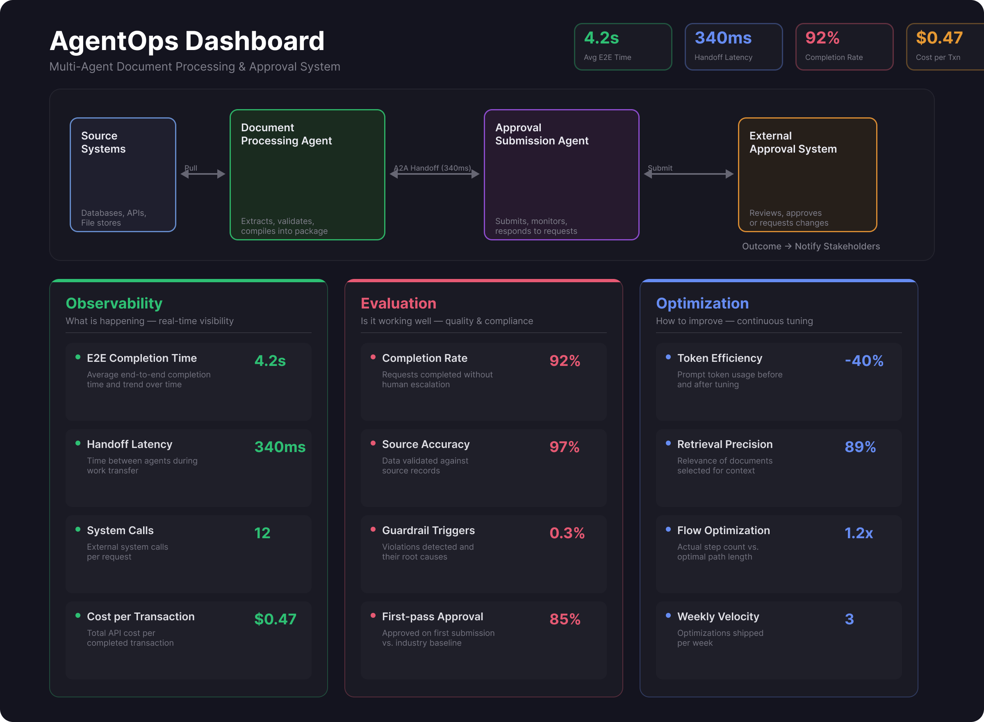Open the Guardrail Triggers metric title
984x722 pixels.
pos(428,530)
